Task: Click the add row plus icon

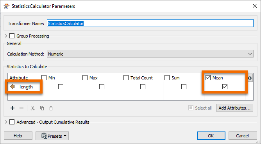Action: (13, 108)
